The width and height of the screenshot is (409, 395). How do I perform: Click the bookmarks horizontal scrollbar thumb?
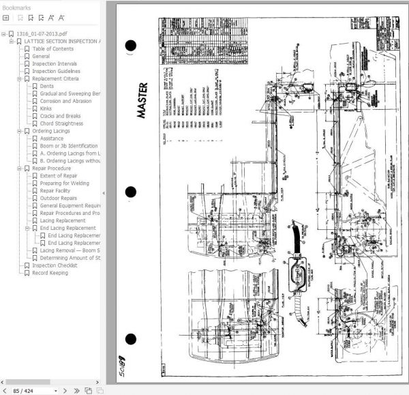coord(28,382)
